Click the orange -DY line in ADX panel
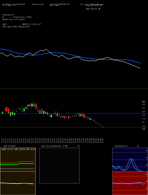 tap(17, 162)
